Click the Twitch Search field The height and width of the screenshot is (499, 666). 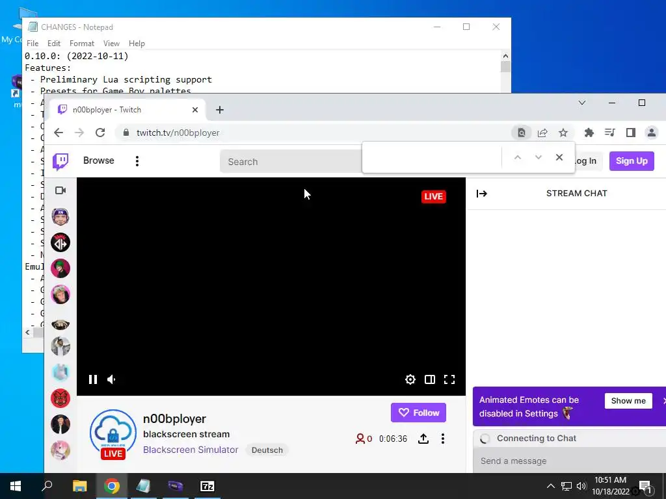(291, 161)
